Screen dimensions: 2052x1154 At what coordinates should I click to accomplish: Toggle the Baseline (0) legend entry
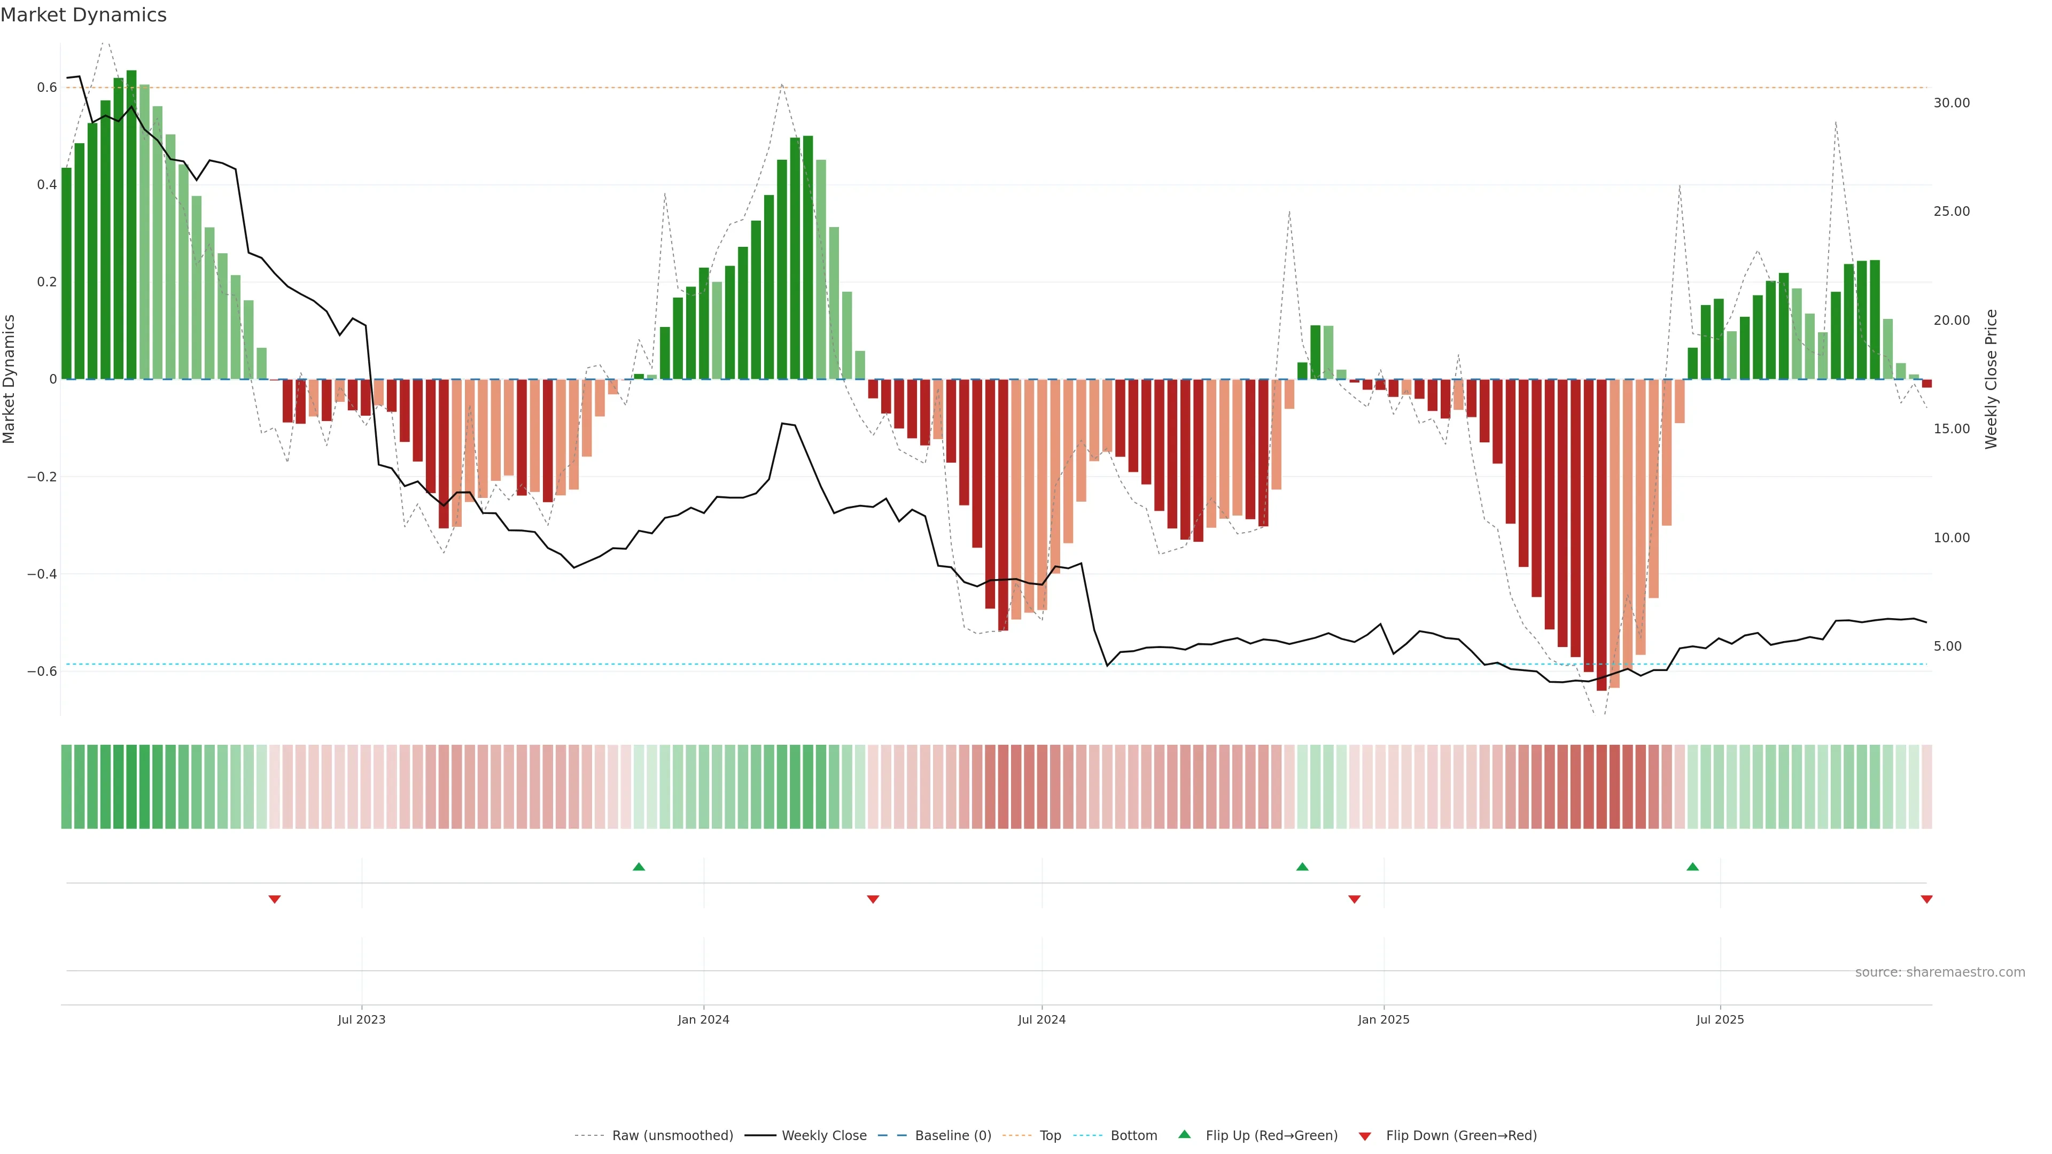(953, 1136)
